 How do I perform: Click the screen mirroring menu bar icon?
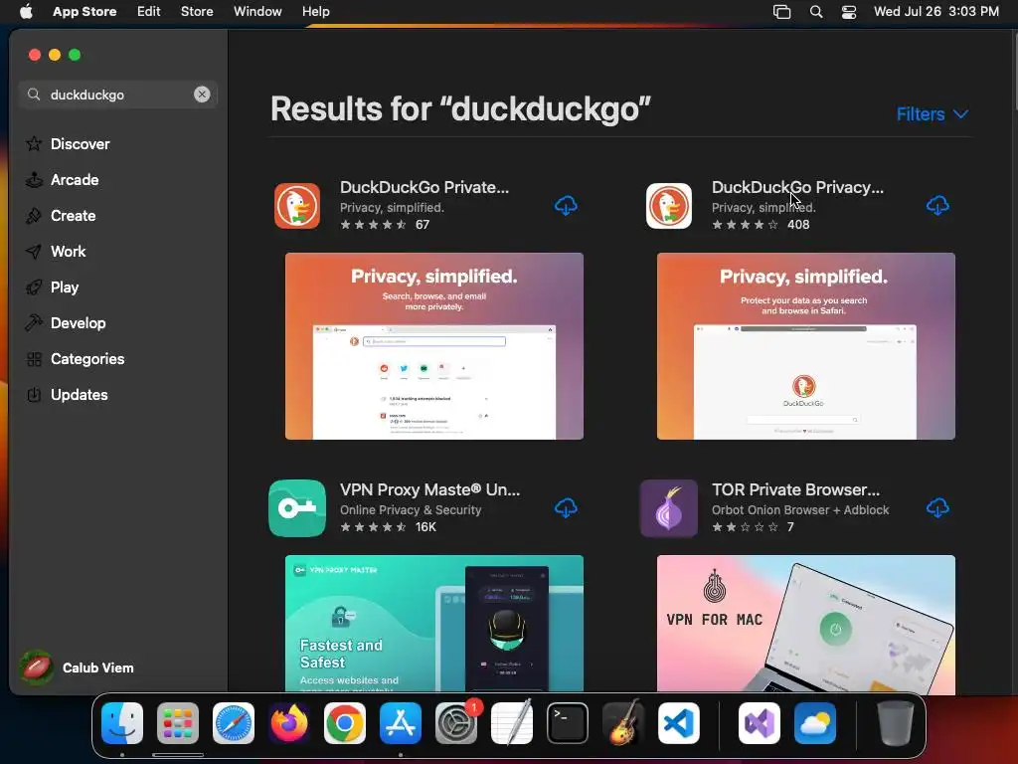(781, 12)
